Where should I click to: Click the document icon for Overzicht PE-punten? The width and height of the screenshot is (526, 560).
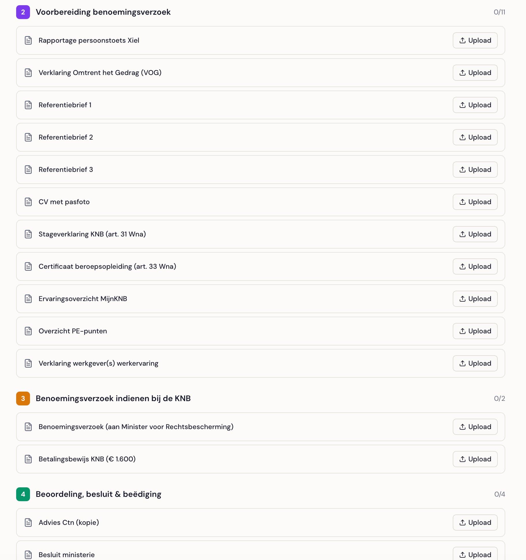click(x=28, y=331)
